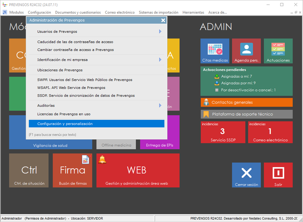
Task: Expand the Usuarios de Prevengos submenu
Action: pos(160,32)
